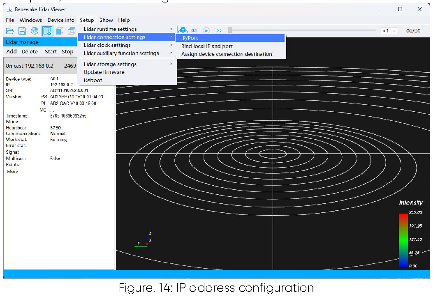The image size is (433, 297).
Task: Click the fast-forward playback button
Action: pos(218,31)
